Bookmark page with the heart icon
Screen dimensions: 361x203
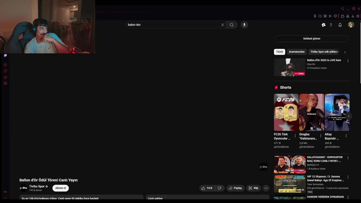click(335, 16)
